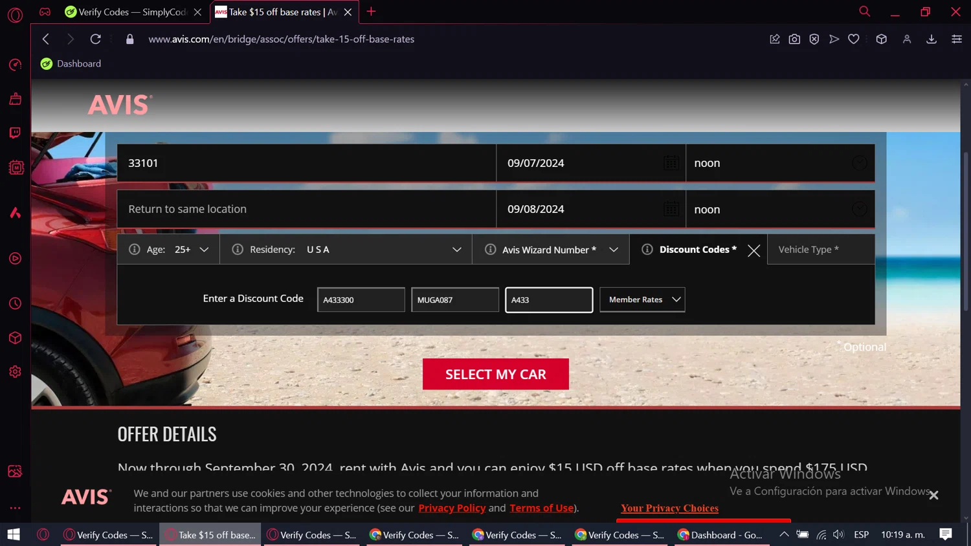The width and height of the screenshot is (971, 546).
Task: Show hidden system tray icons chevron
Action: (784, 534)
